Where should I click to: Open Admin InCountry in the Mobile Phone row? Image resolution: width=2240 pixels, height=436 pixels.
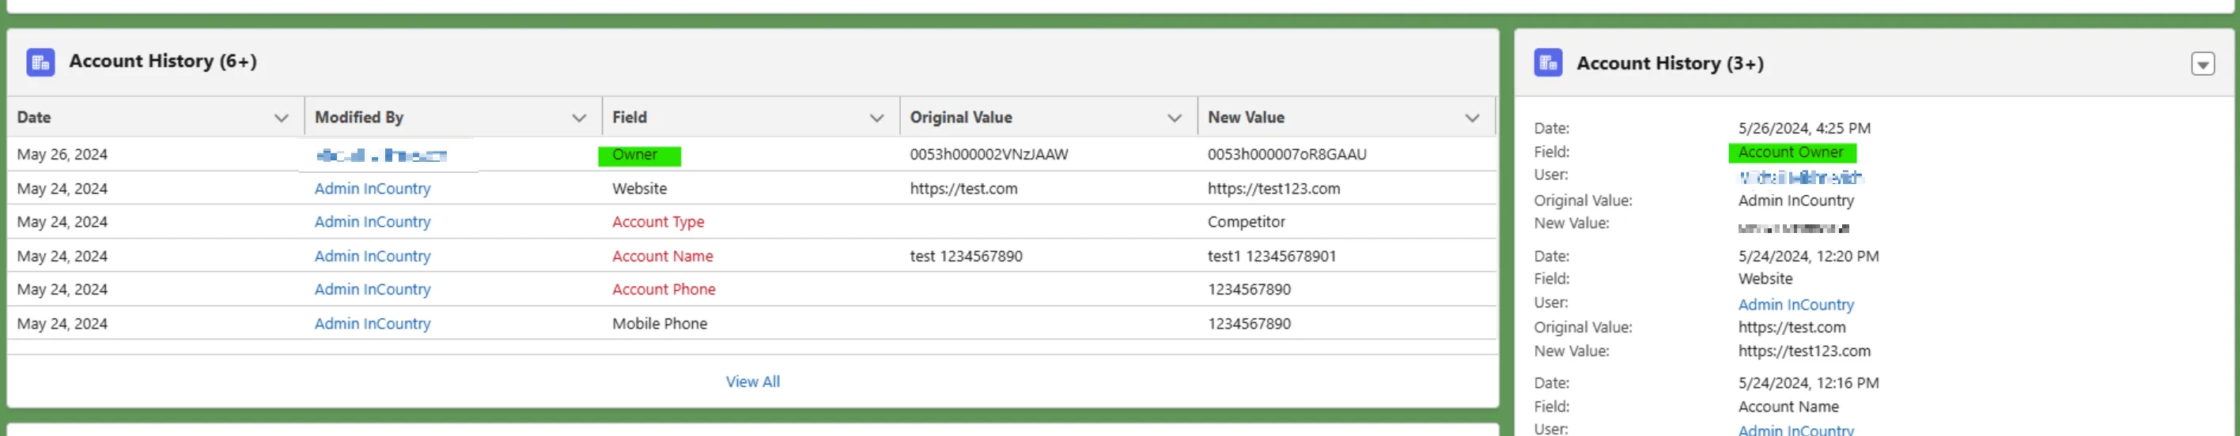(373, 323)
